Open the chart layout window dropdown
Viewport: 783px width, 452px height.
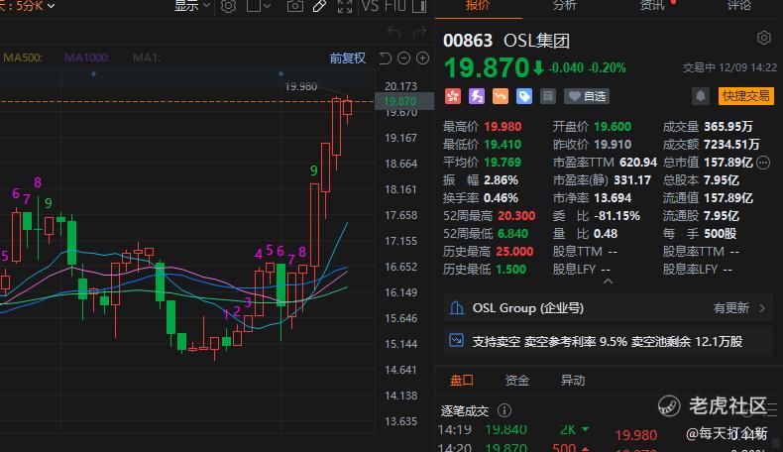tap(259, 6)
